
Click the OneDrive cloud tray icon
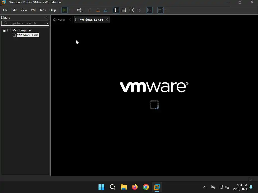coord(213,187)
